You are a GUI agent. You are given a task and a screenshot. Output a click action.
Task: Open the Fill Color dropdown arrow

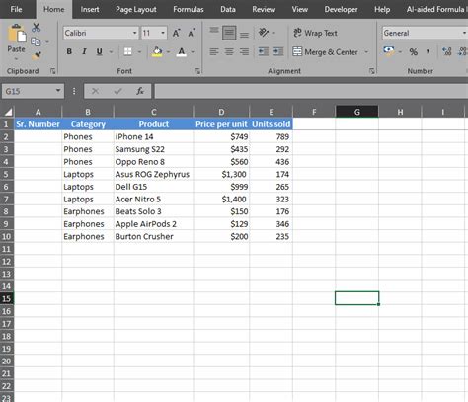point(168,51)
